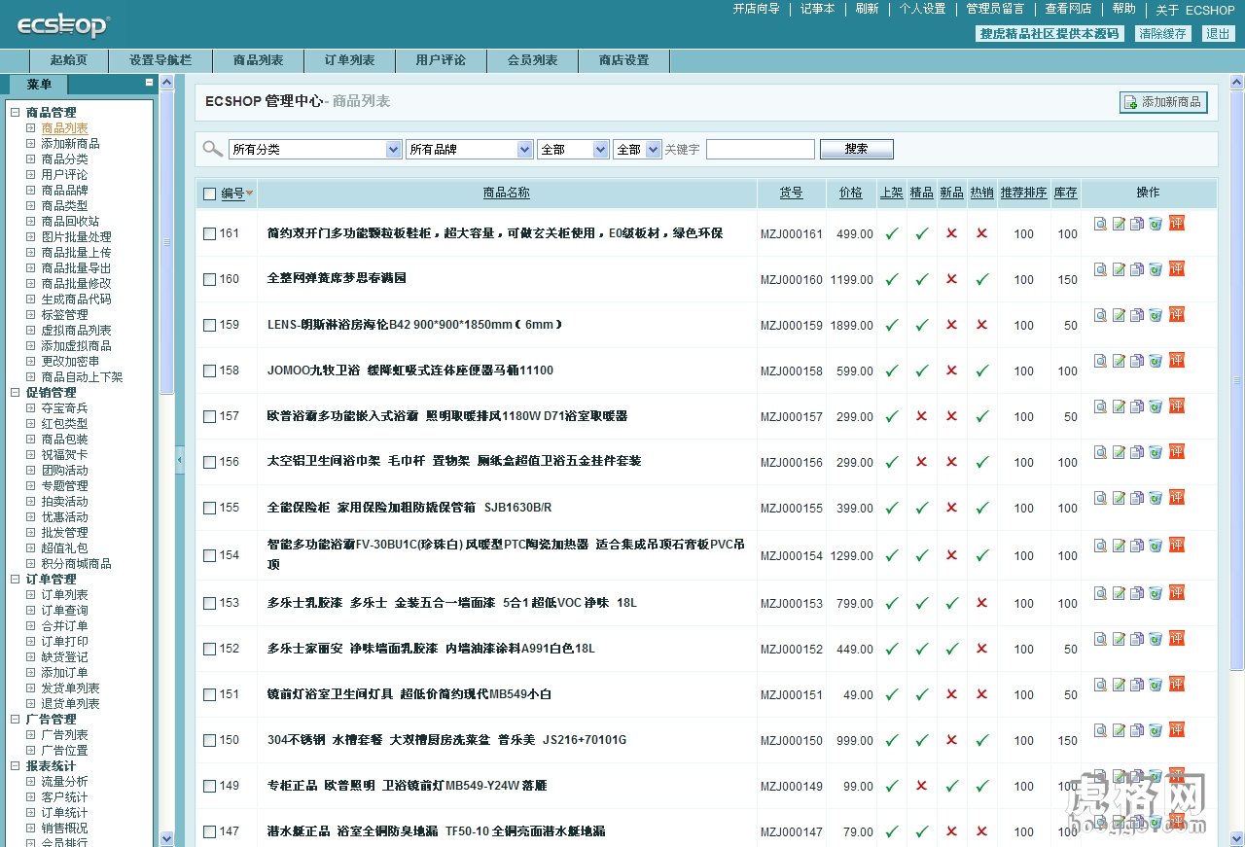Screen dimensions: 1245x847
Task: Tick the checkbox for product 153
Action: point(209,603)
